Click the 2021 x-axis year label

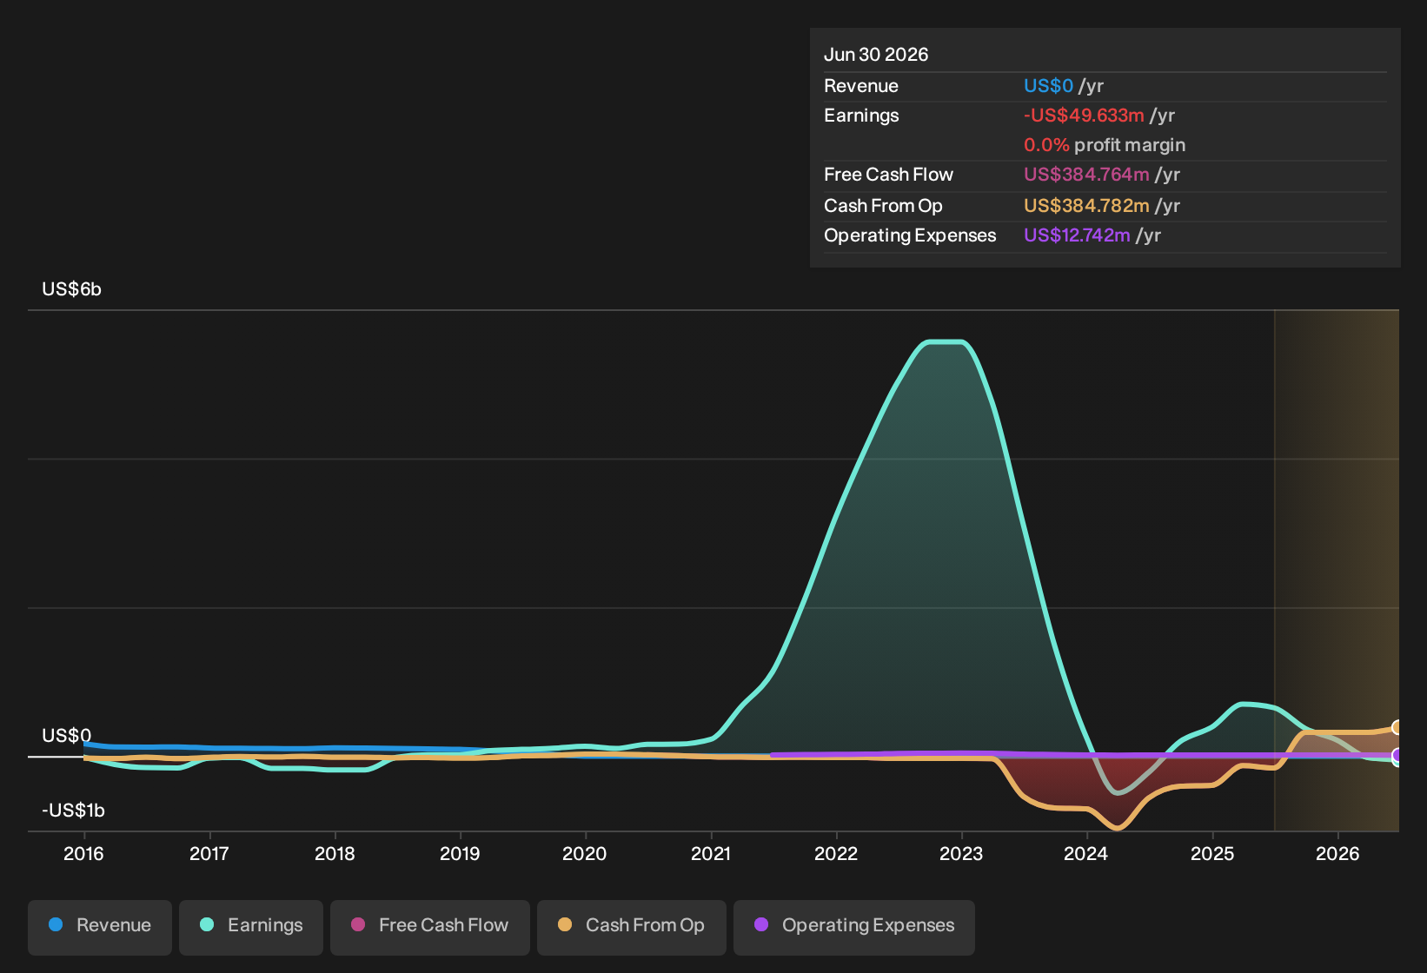click(x=711, y=854)
